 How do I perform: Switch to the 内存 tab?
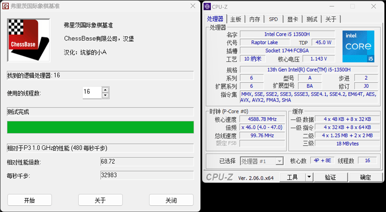click(255, 19)
